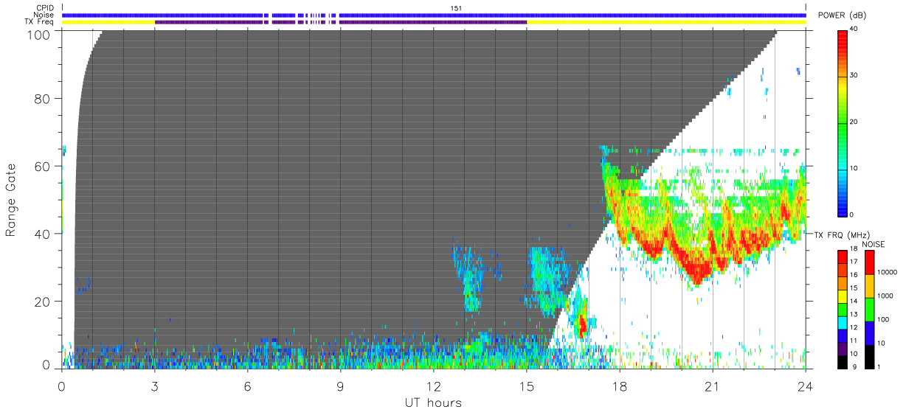The height and width of the screenshot is (418, 906).
Task: Click the 13 label on the frequency legend
Action: tap(854, 315)
